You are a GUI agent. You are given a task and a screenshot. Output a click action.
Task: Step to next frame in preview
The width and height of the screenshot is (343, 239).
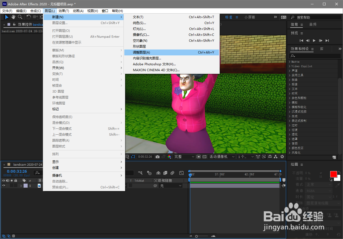coord(321,40)
